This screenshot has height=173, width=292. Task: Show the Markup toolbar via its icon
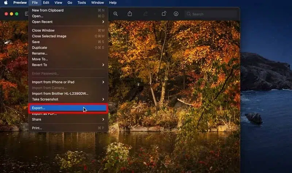pyautogui.click(x=176, y=14)
